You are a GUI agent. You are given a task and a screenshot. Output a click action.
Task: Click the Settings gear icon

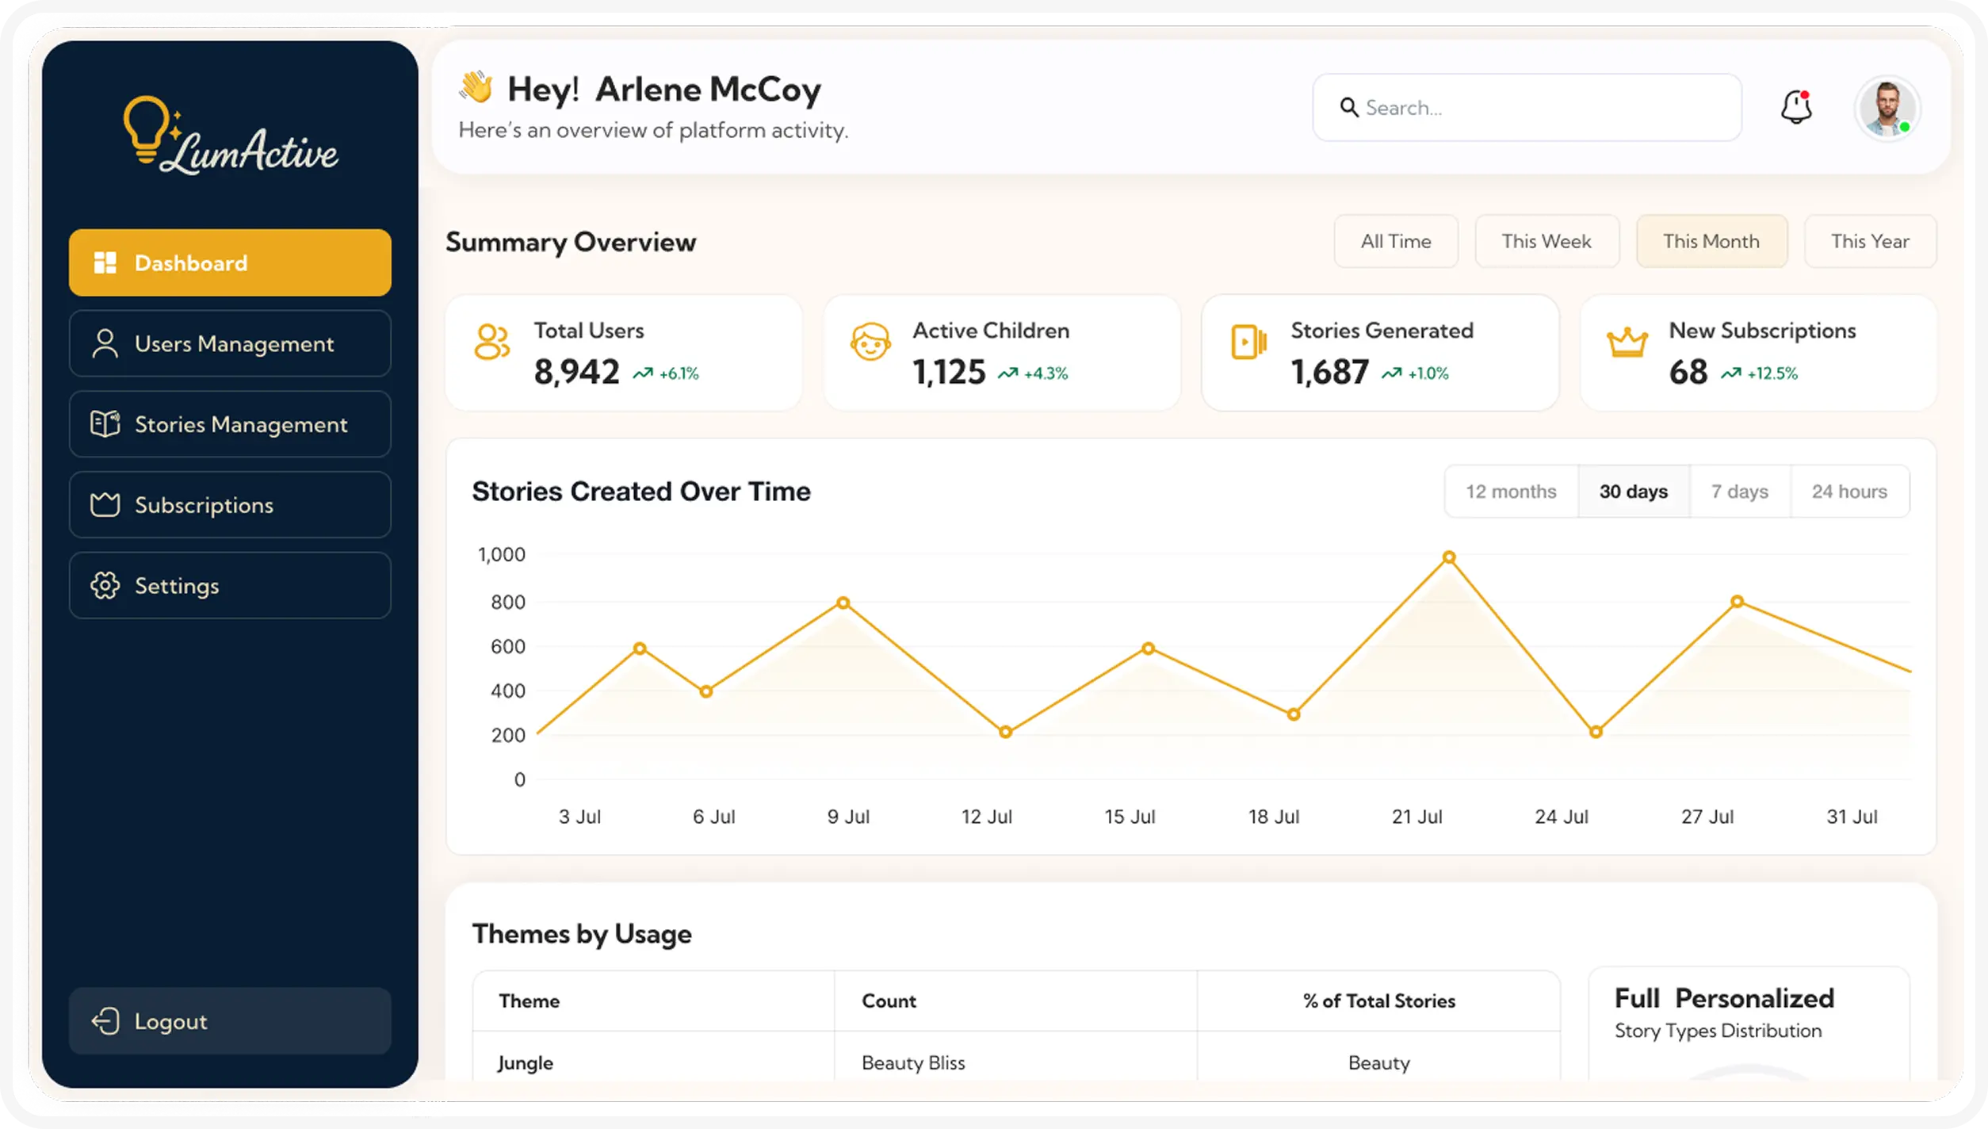coord(105,586)
